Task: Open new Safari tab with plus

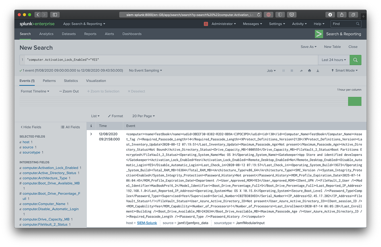Action: 363,16
